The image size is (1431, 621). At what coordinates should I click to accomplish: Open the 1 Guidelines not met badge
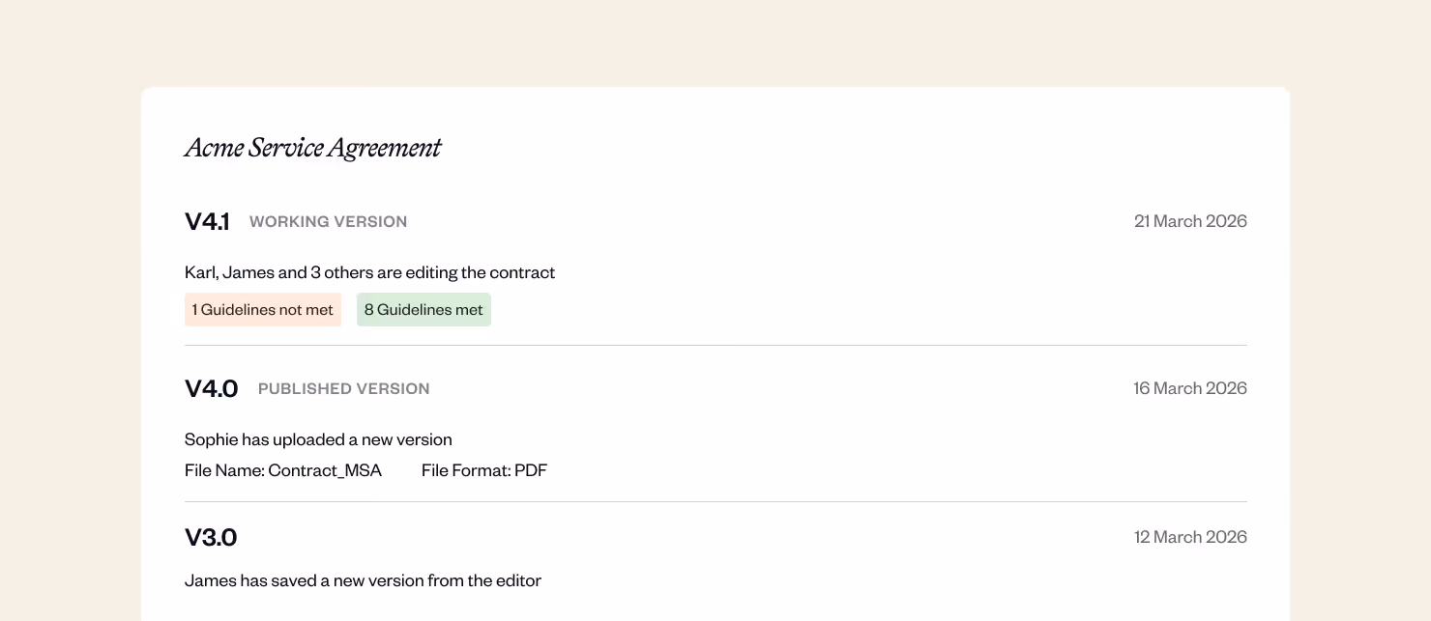263,310
